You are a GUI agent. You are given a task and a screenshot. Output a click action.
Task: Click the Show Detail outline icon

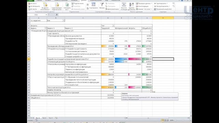click(173, 3)
